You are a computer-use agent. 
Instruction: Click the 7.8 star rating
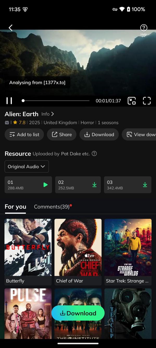click(19, 122)
